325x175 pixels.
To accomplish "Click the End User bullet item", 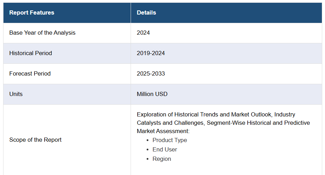I will pos(164,149).
